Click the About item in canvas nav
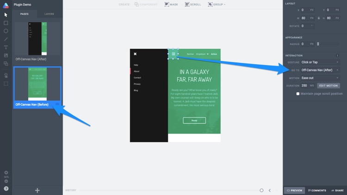347x195 pixels. tap(136, 72)
